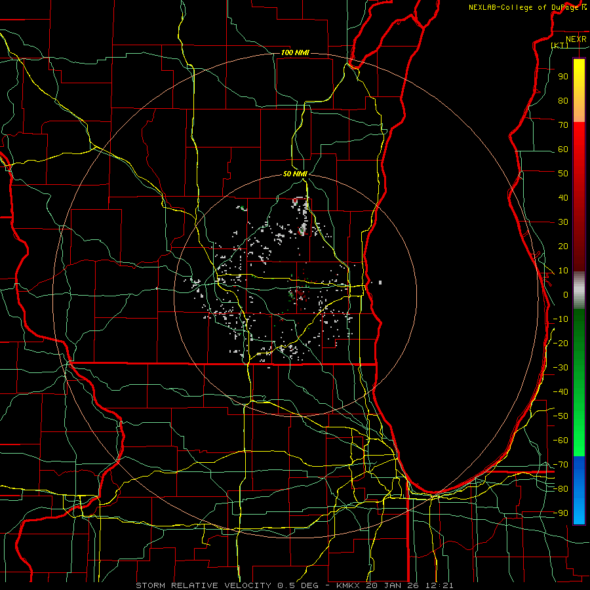Click the -90 value on velocity scale
The height and width of the screenshot is (590, 590).
click(560, 513)
